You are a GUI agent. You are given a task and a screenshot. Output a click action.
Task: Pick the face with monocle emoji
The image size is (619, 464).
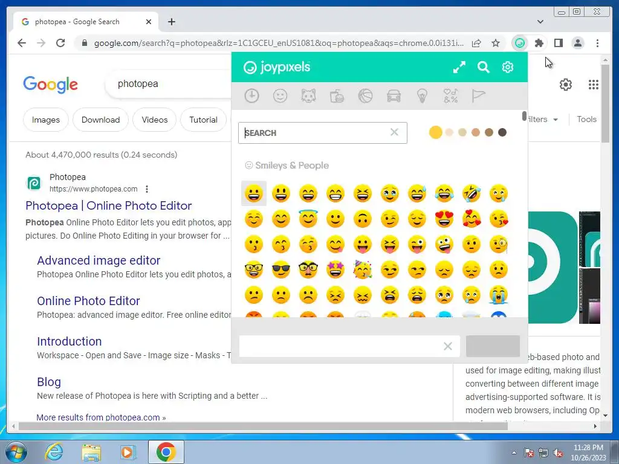click(499, 245)
